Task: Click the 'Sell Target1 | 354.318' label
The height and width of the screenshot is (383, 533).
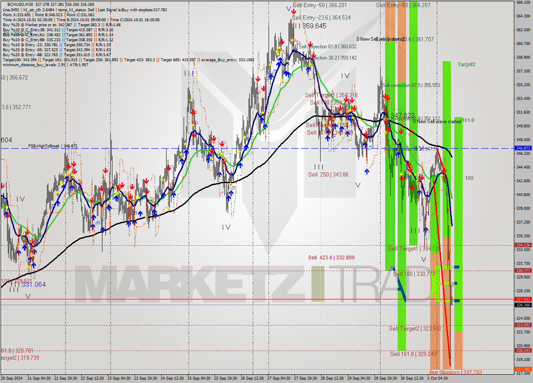Action: pos(331,95)
